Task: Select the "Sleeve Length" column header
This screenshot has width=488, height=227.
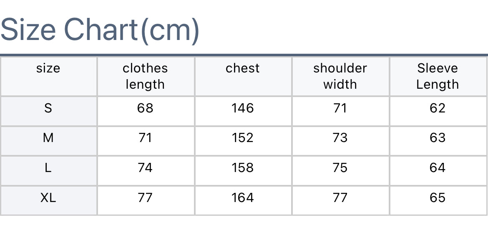Action: [x=438, y=76]
